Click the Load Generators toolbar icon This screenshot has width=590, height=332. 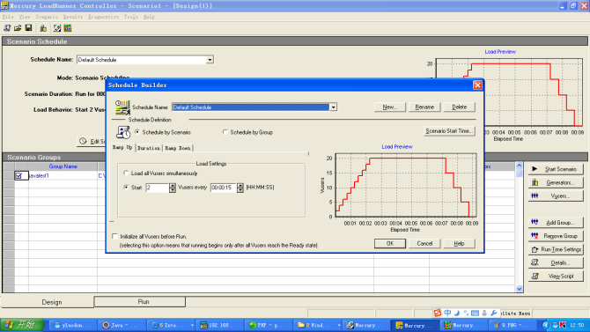tap(43, 28)
